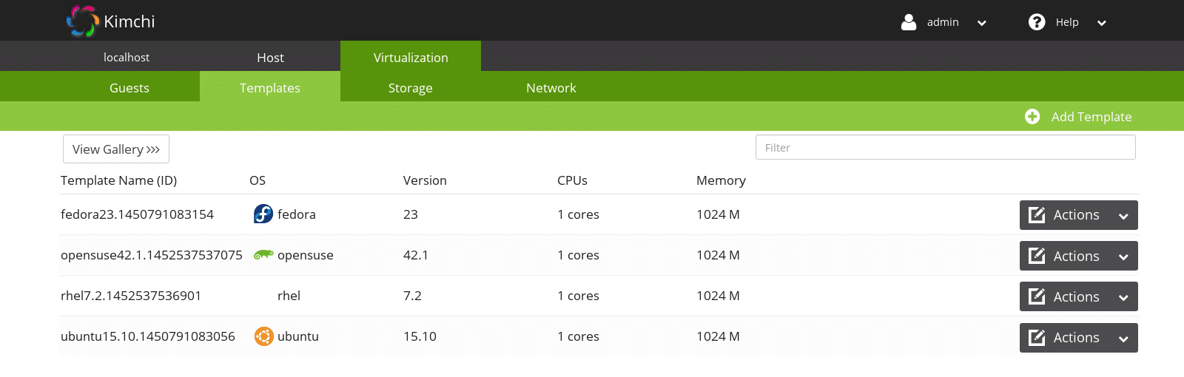Click 1 cores cell in fedora23 row

tap(579, 214)
